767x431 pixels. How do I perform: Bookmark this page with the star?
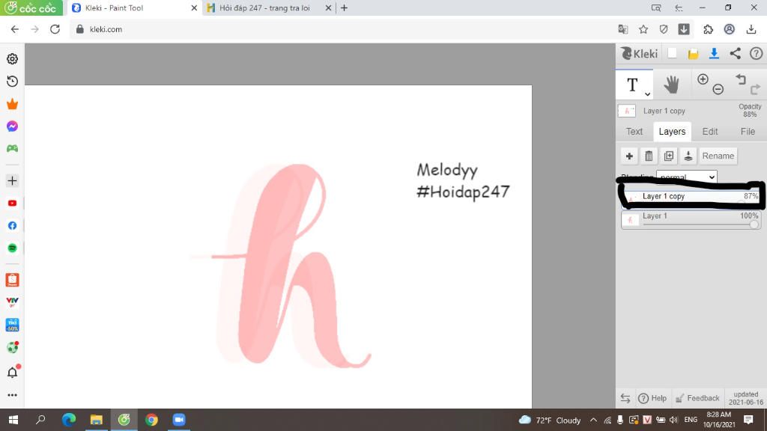(643, 29)
